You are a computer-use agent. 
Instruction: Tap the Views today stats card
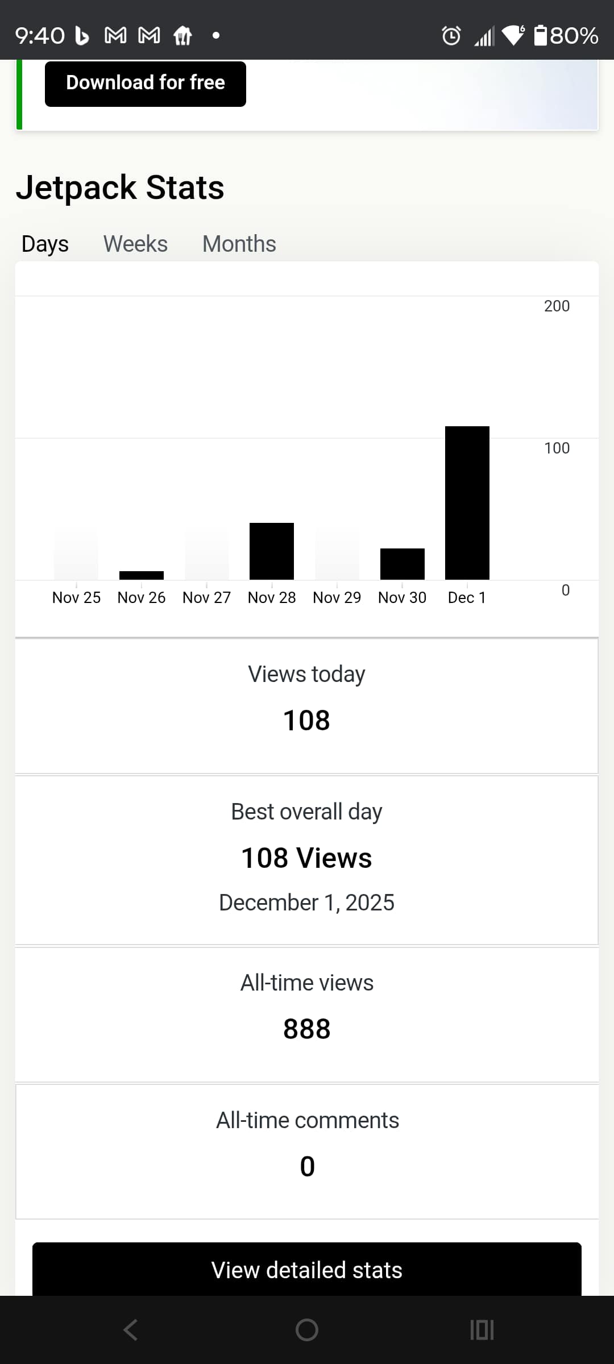coord(306,699)
